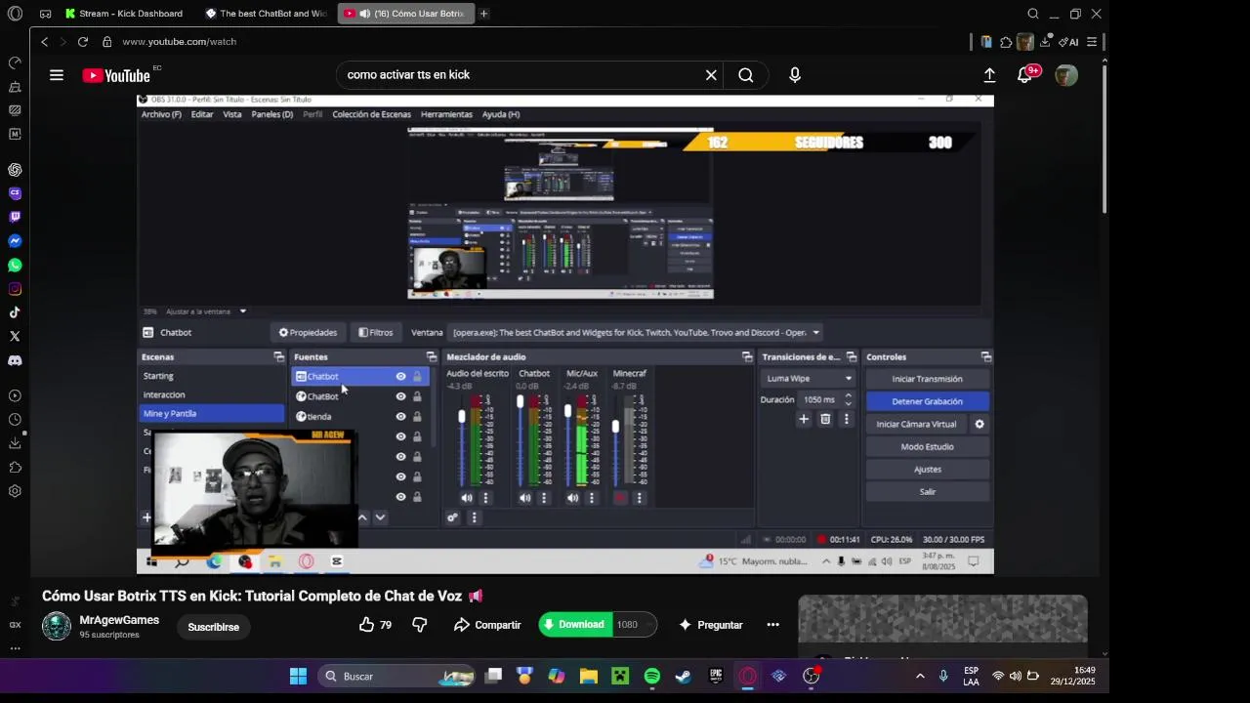Open TikTok in the Opera sidebar

point(15,312)
